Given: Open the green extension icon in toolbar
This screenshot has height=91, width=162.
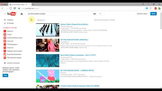Looking at the screenshot, I should (159, 8).
